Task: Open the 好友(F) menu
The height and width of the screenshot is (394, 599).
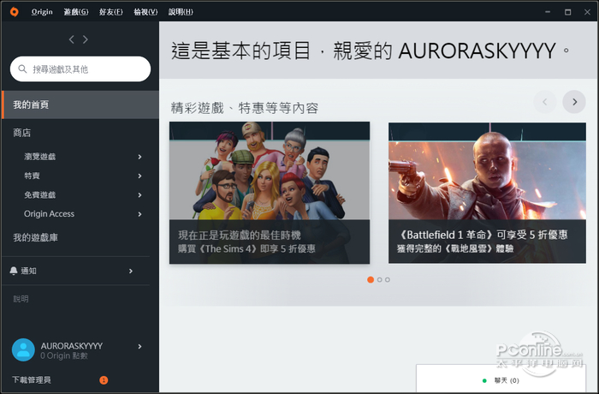Action: point(110,12)
